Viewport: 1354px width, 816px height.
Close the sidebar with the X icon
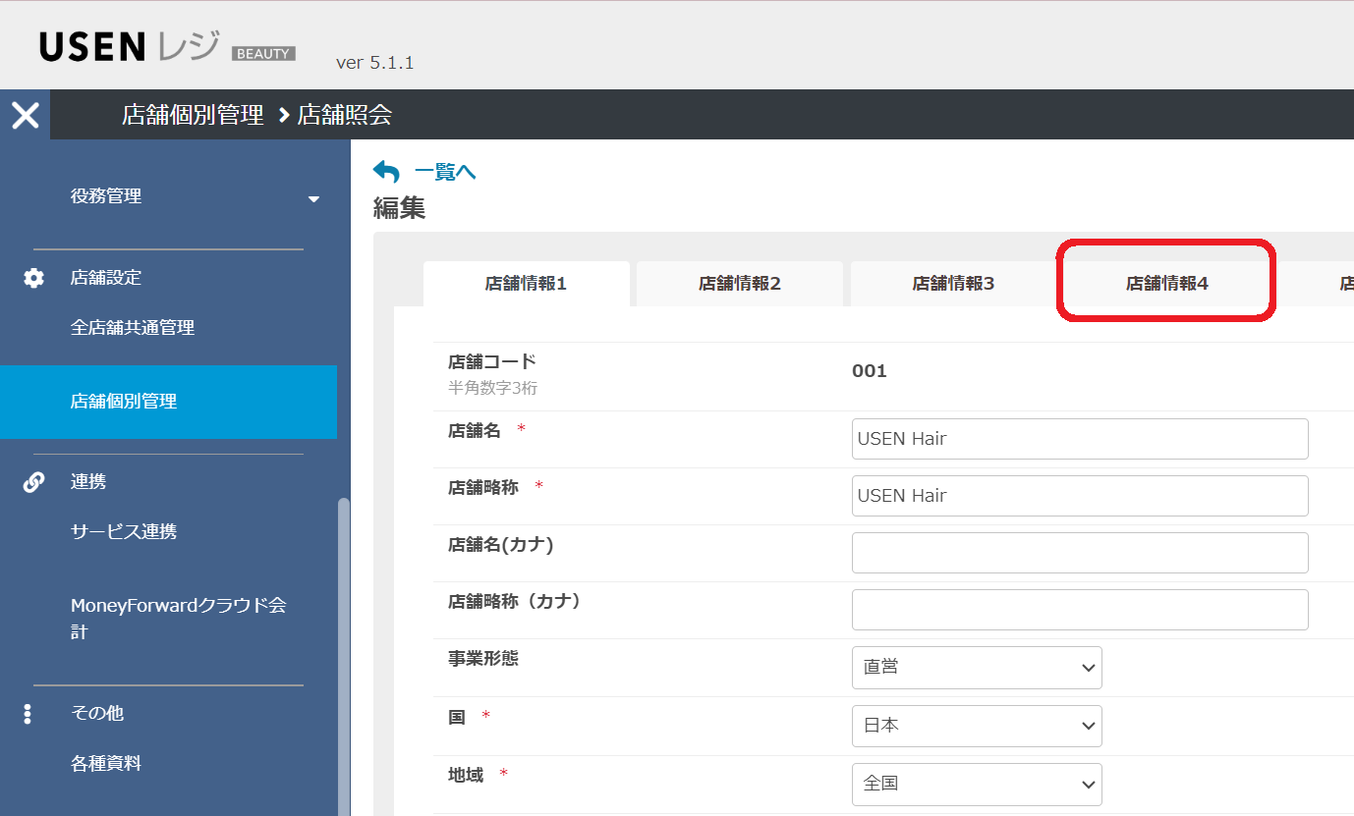[x=25, y=115]
